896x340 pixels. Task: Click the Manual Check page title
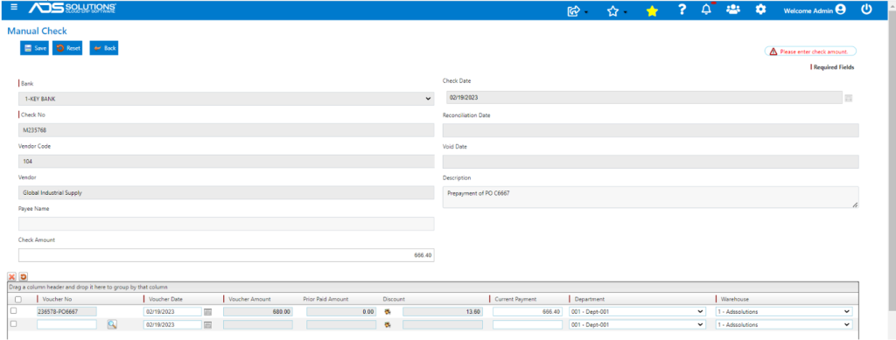(x=37, y=31)
